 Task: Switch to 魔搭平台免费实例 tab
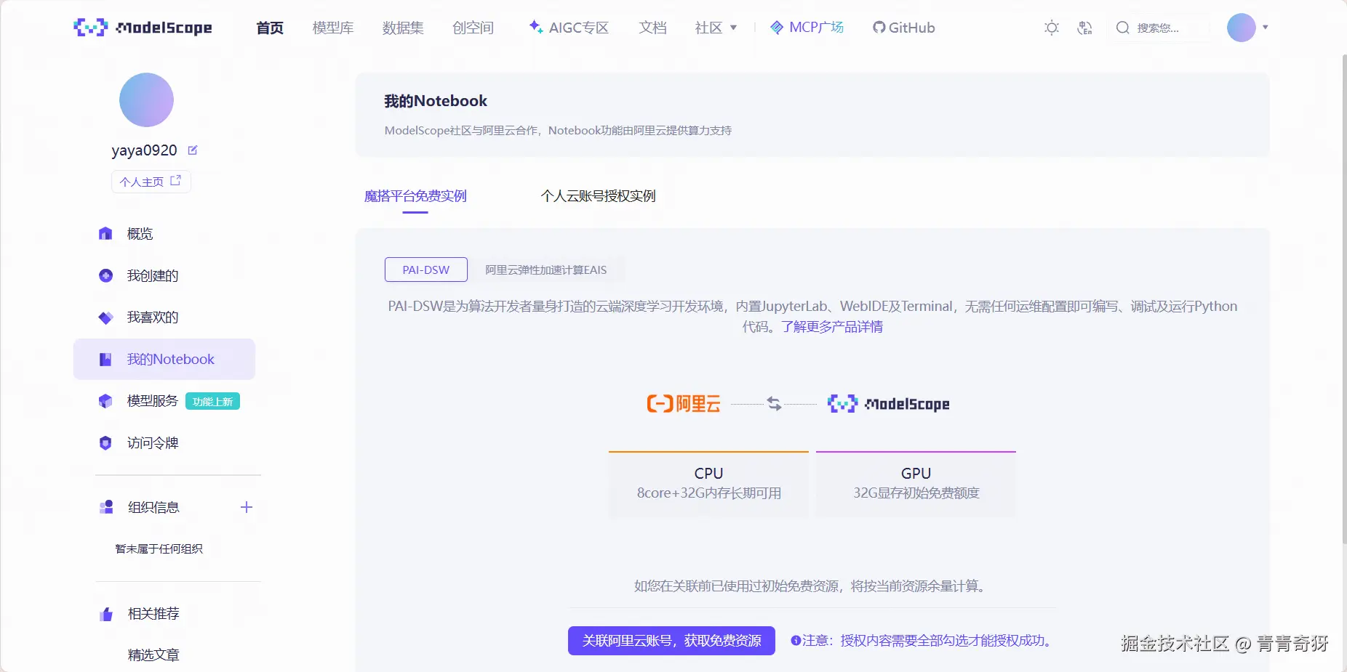[x=415, y=196]
